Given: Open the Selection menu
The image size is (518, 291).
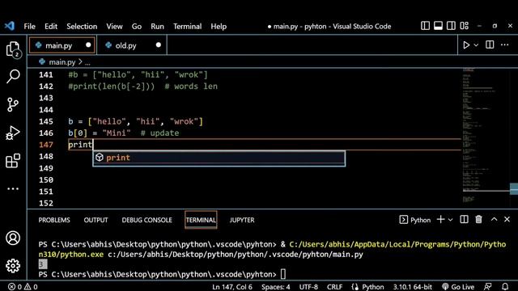Looking at the screenshot, I should coord(82,27).
